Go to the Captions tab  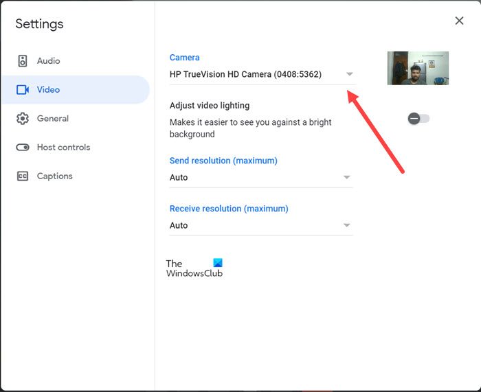[x=54, y=176]
